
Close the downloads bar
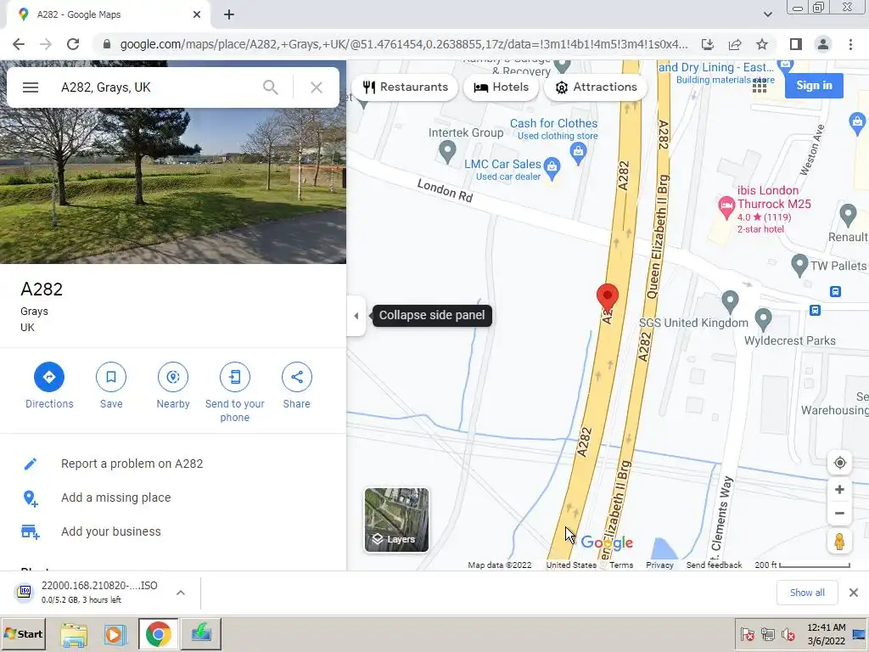click(854, 593)
